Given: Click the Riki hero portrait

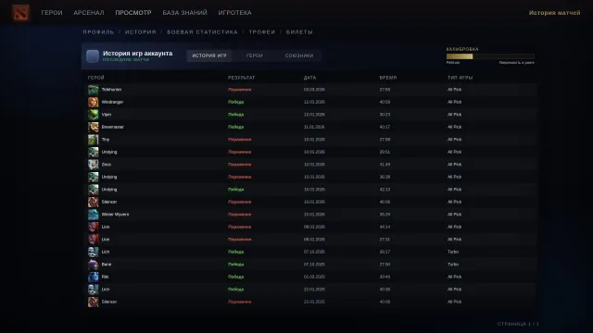Looking at the screenshot, I should tap(93, 277).
